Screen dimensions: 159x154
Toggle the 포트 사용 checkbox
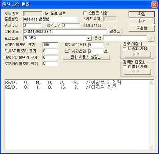coord(47,13)
